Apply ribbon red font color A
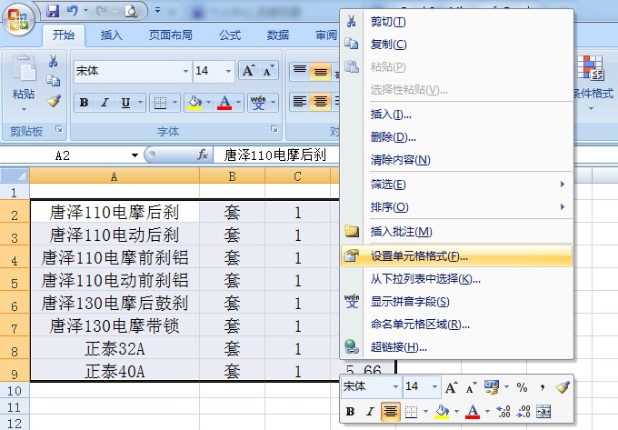 (x=224, y=104)
